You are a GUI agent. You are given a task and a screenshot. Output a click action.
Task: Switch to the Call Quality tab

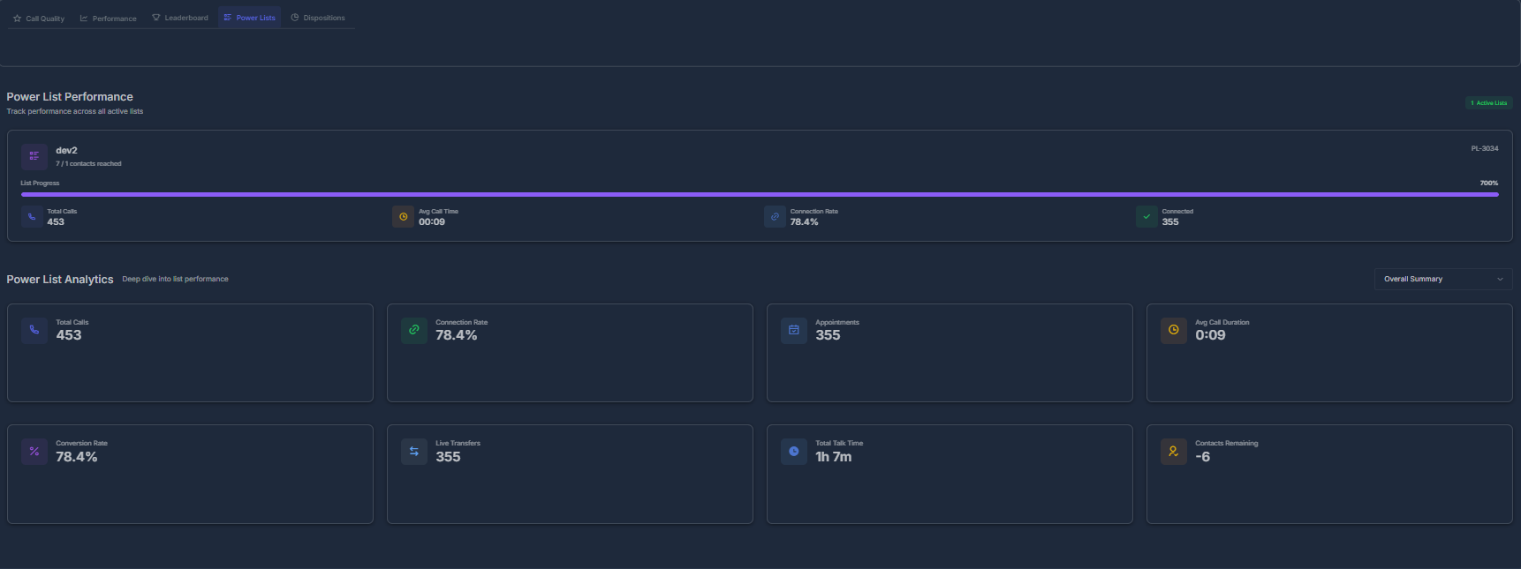[x=38, y=17]
